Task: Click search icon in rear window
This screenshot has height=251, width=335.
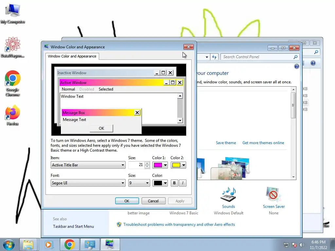Action: (316, 52)
